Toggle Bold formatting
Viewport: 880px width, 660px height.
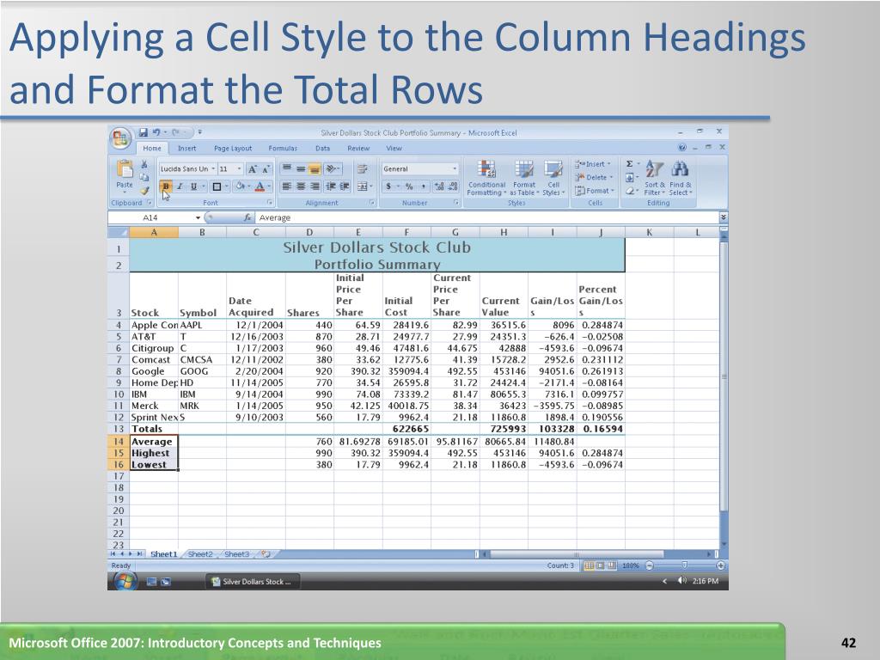point(166,186)
